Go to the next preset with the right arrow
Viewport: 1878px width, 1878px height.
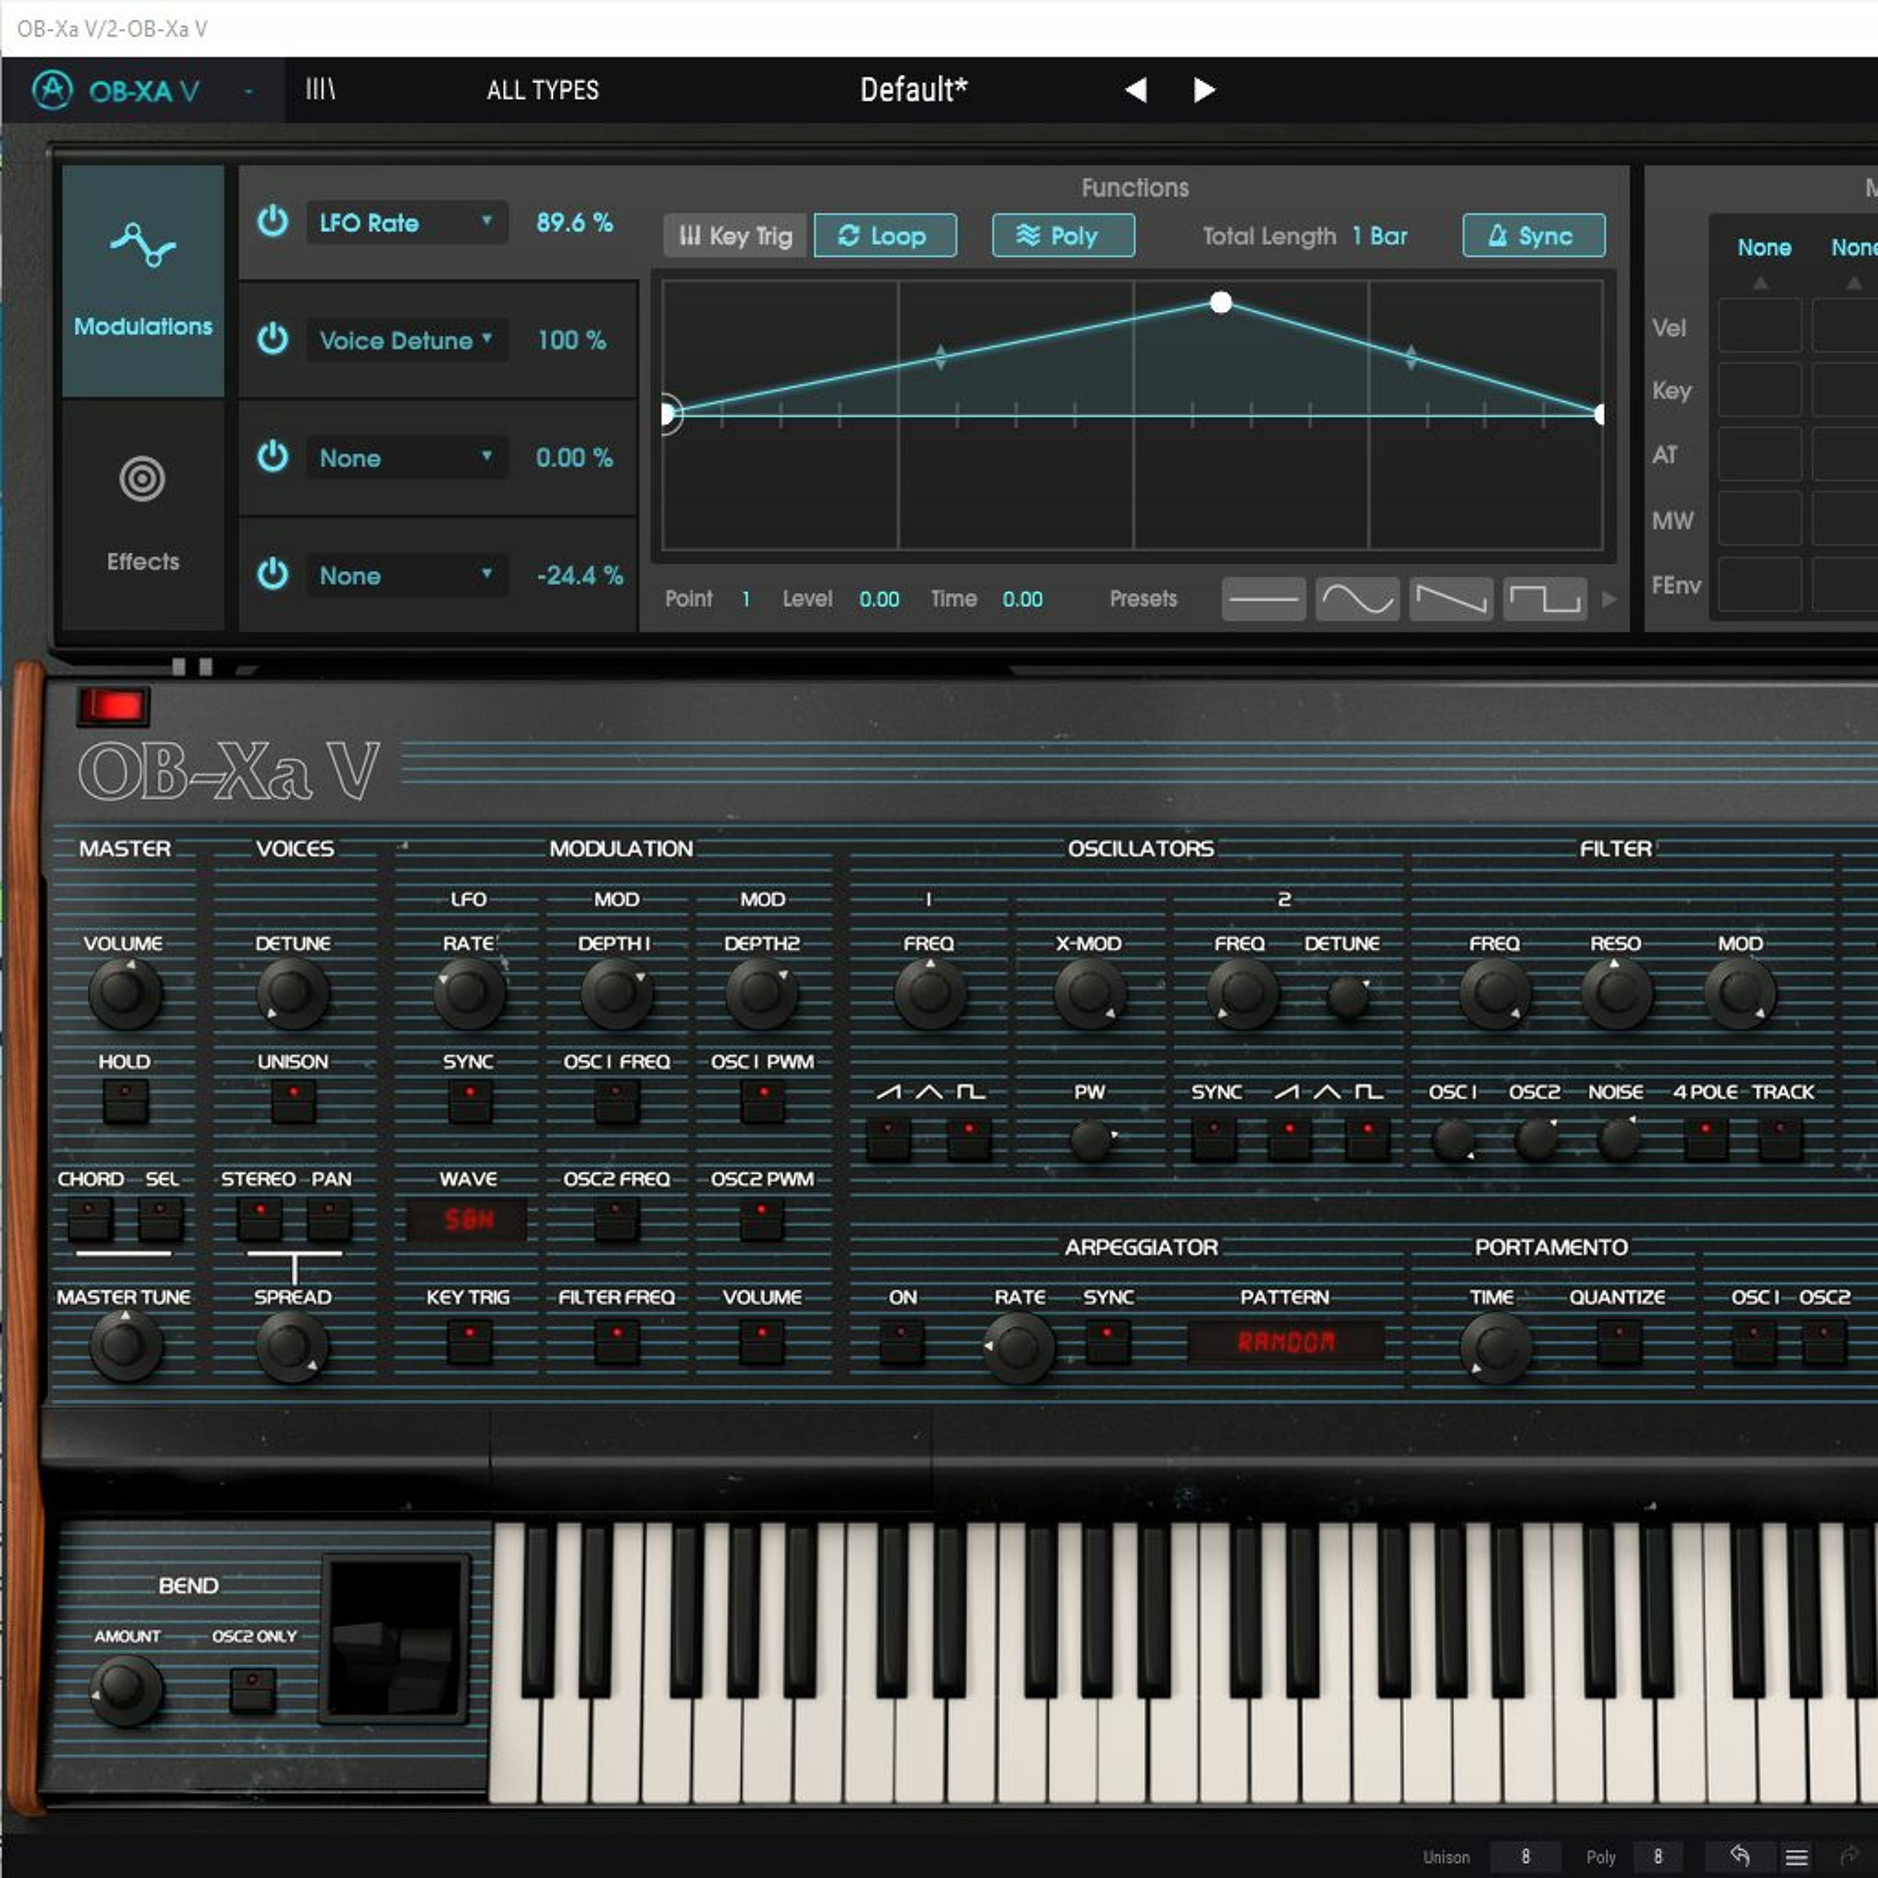coord(1203,90)
